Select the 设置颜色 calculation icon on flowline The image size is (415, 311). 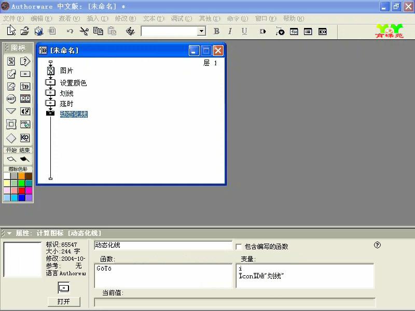[x=50, y=82]
